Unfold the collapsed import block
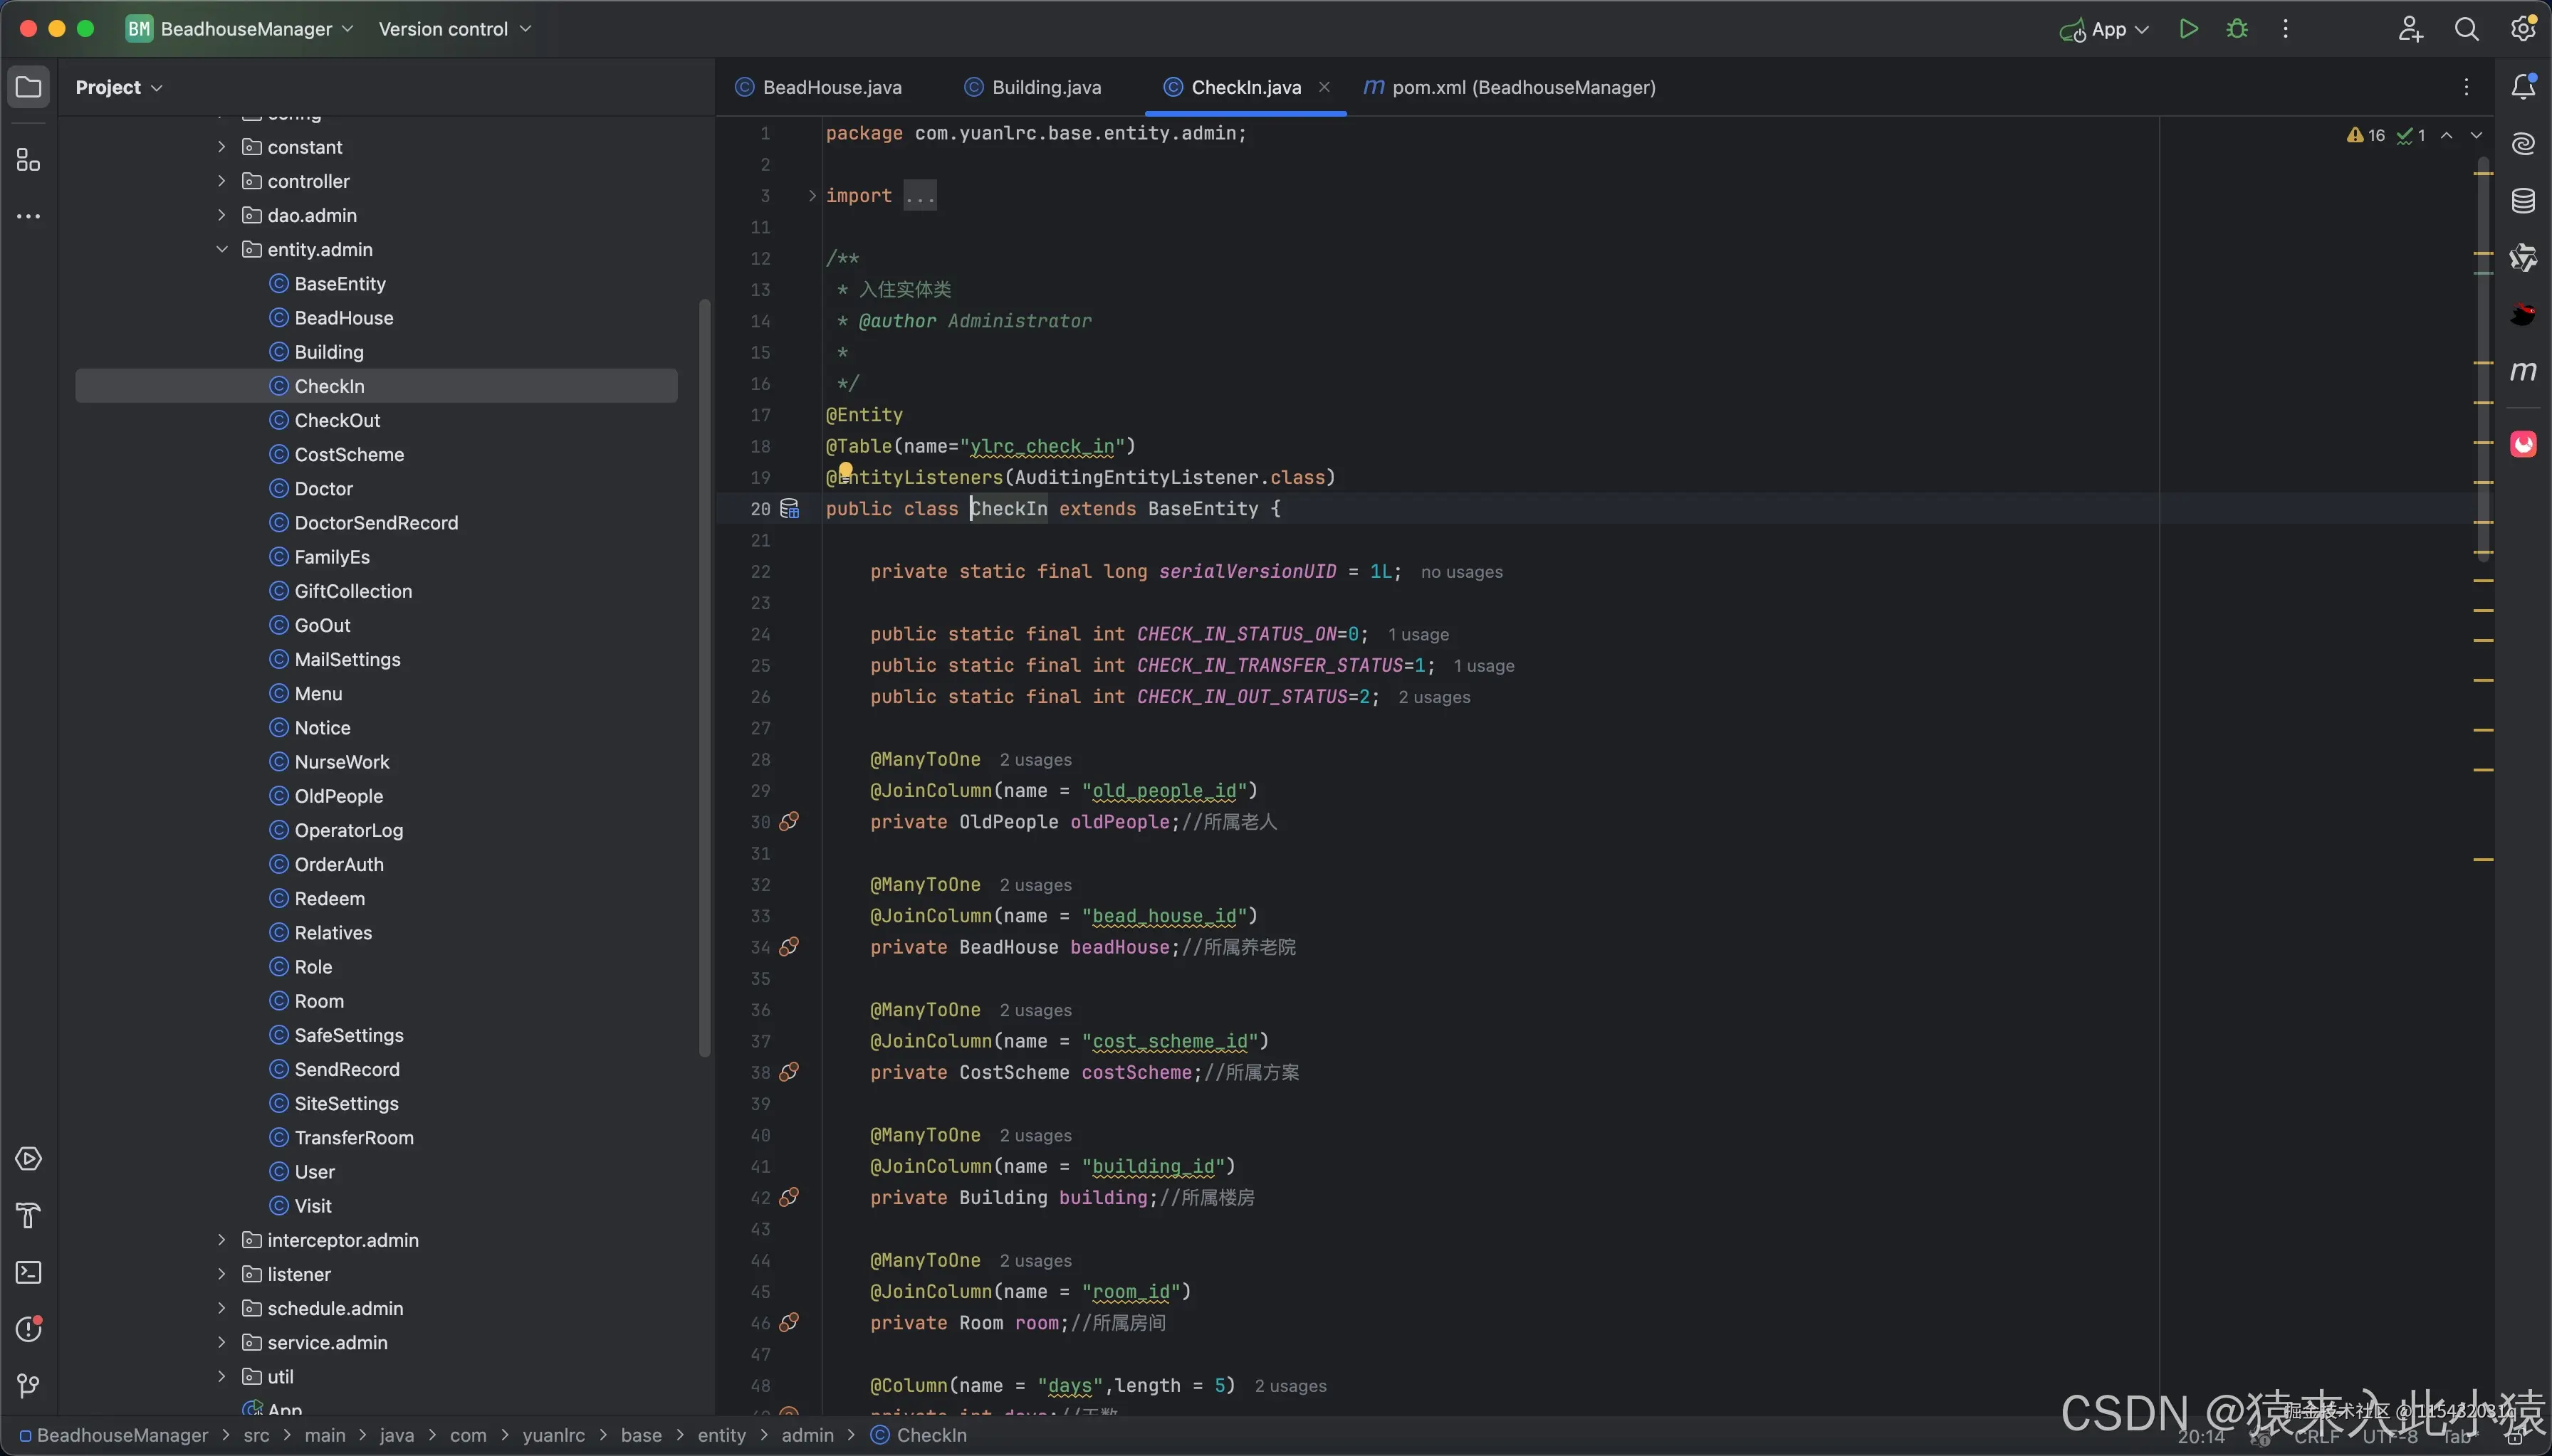Screen dimensions: 2552x1456 coord(812,196)
